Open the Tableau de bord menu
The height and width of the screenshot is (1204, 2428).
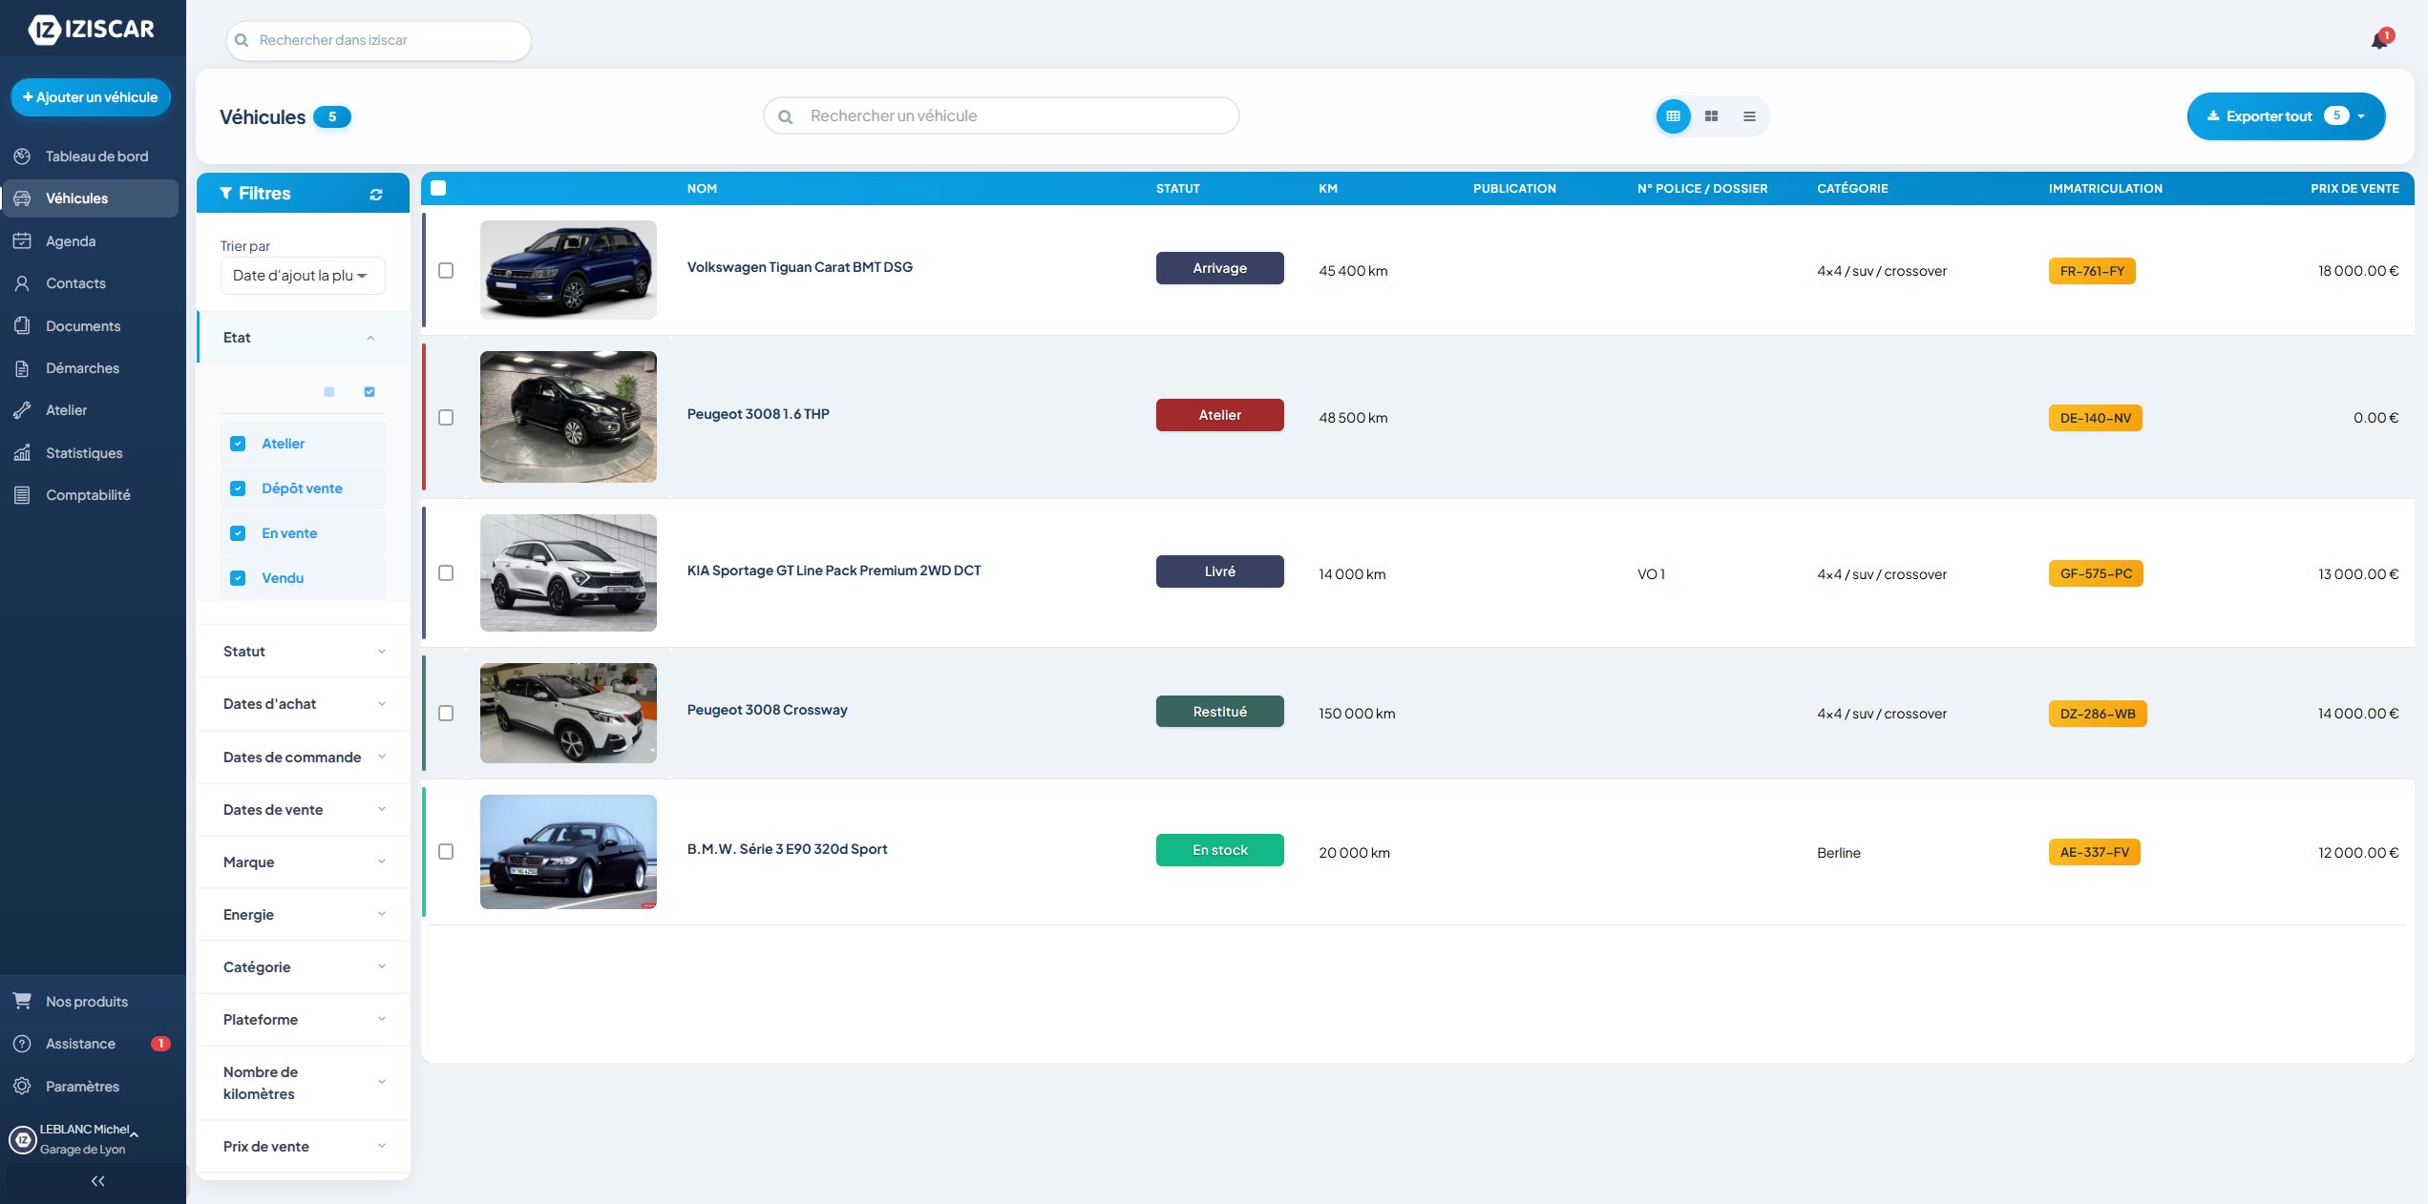point(90,156)
